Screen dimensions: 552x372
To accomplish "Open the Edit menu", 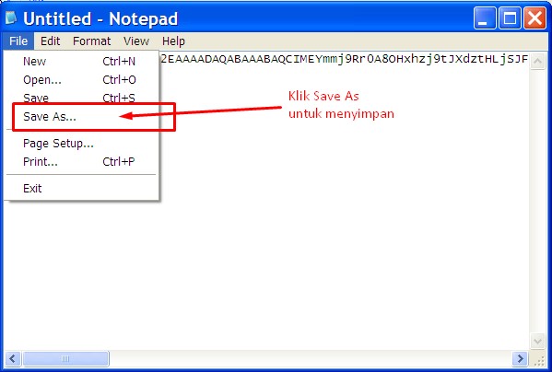I will (51, 41).
